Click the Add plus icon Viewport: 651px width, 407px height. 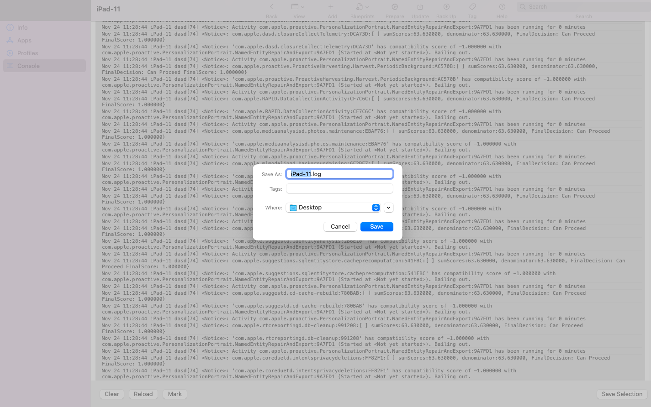(x=331, y=7)
